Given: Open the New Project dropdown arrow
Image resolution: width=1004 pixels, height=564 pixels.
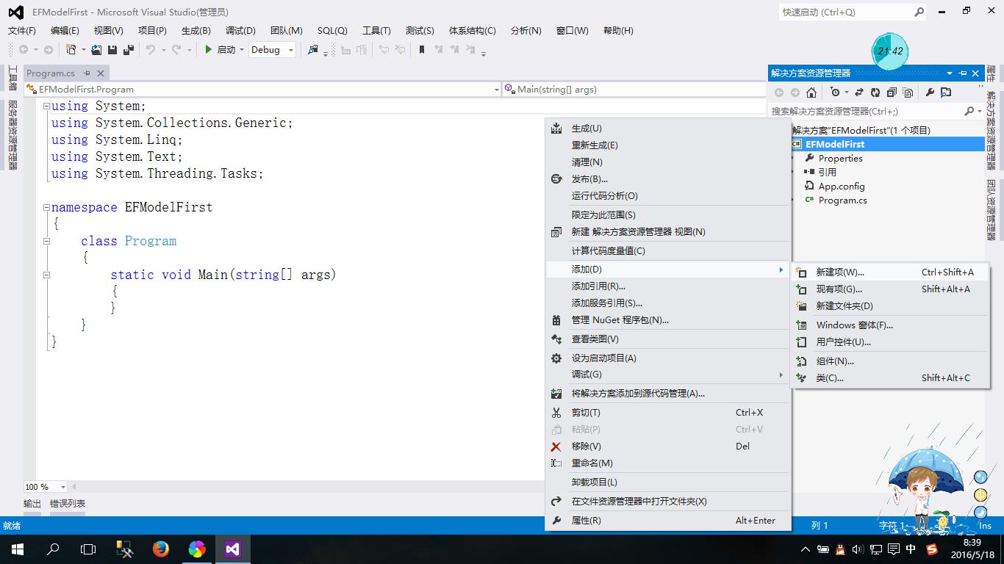Looking at the screenshot, I should point(84,50).
